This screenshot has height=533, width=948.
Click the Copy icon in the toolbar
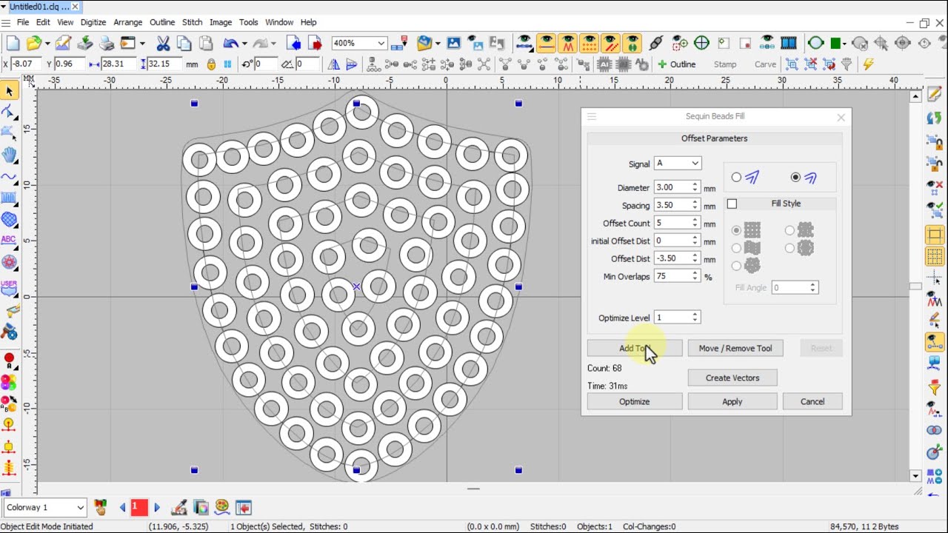[x=185, y=43]
